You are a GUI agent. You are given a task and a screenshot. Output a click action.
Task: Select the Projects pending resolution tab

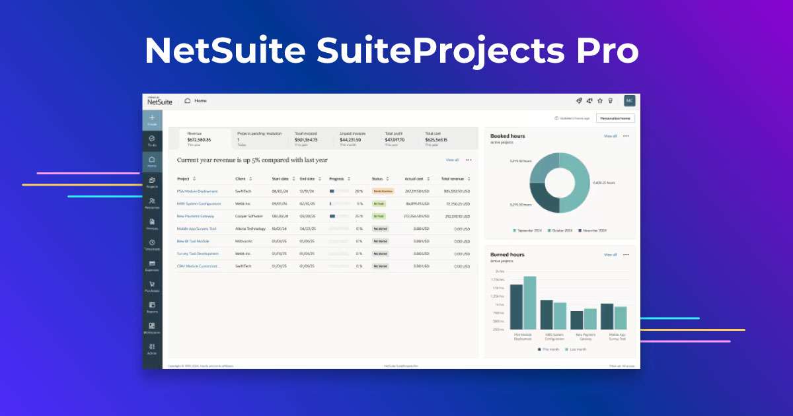[x=260, y=138]
